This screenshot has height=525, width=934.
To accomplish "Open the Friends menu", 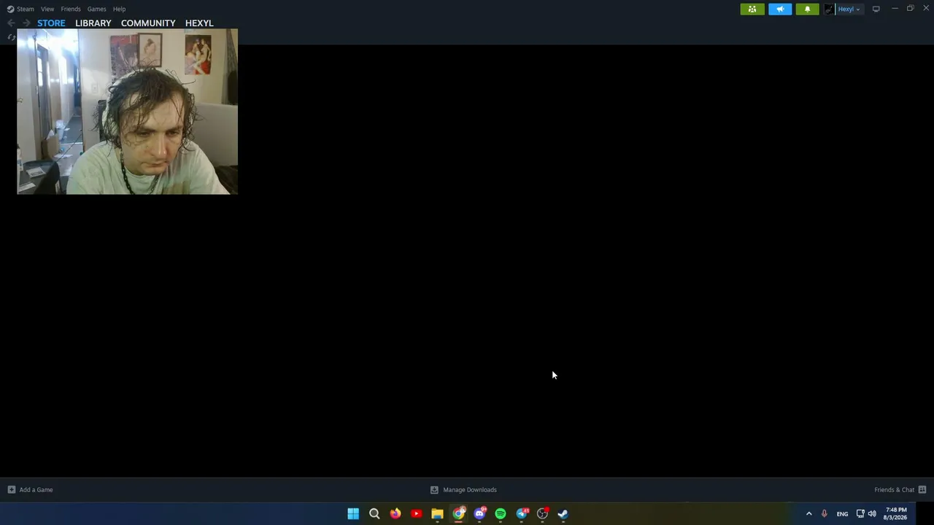I will (71, 9).
